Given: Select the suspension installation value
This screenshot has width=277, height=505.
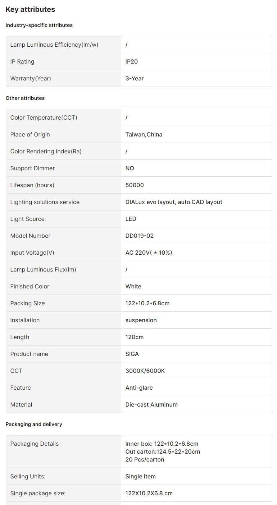Looking at the screenshot, I should (x=141, y=320).
